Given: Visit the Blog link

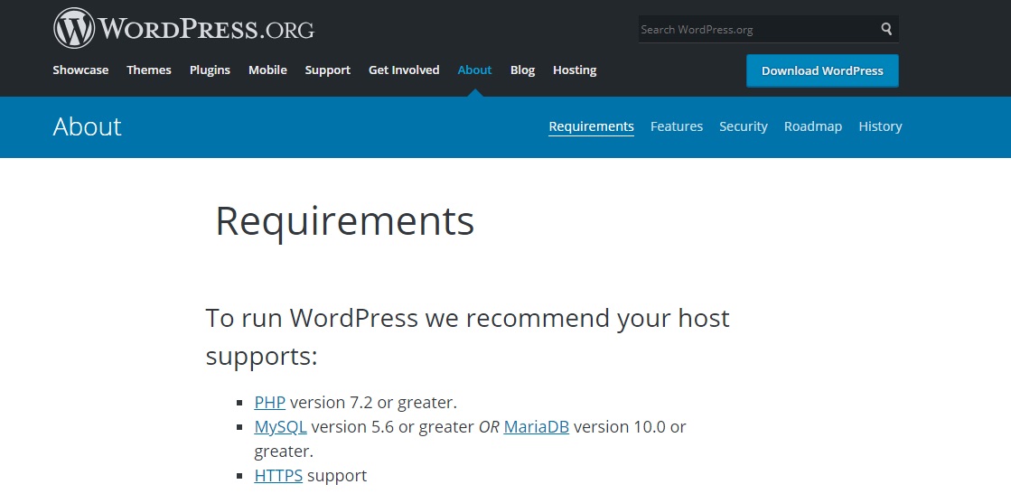Looking at the screenshot, I should coord(522,70).
